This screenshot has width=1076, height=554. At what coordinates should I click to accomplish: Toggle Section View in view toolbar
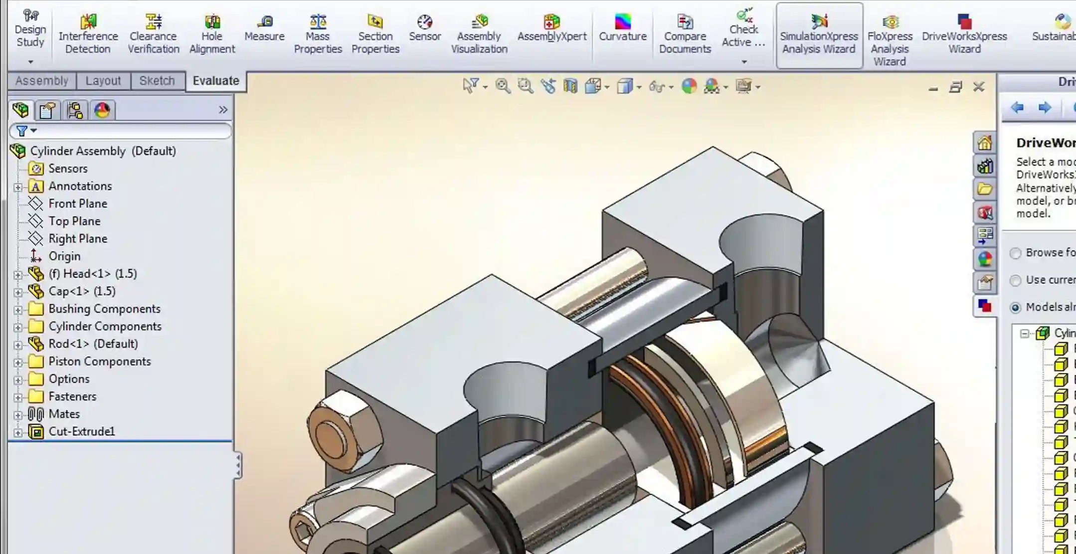click(x=570, y=86)
